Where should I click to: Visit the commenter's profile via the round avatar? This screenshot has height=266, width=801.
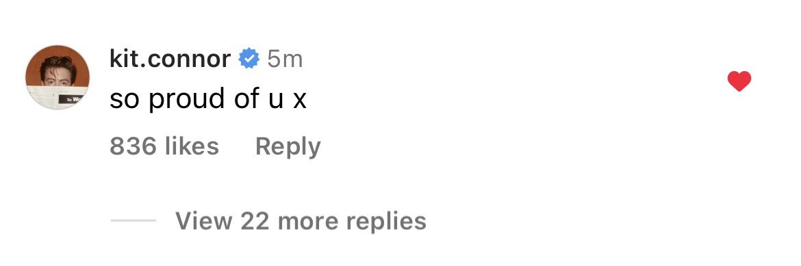click(58, 77)
